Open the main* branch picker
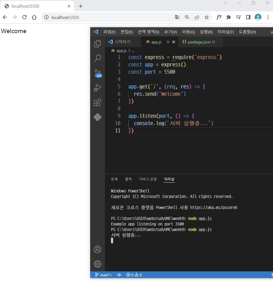Screen dimensions: 273x305 103,275
